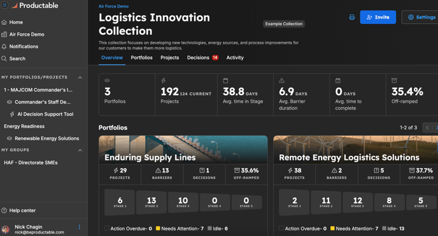Open Home from the house icon
438x236 pixels.
[4, 22]
